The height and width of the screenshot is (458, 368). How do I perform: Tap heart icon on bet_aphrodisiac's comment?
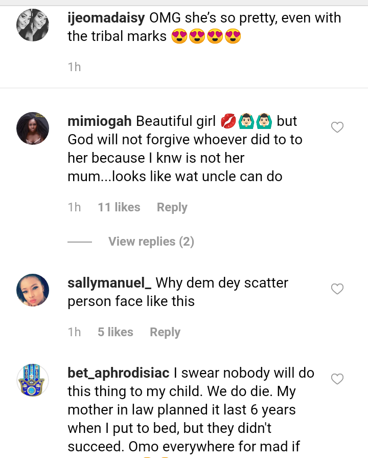(x=337, y=379)
